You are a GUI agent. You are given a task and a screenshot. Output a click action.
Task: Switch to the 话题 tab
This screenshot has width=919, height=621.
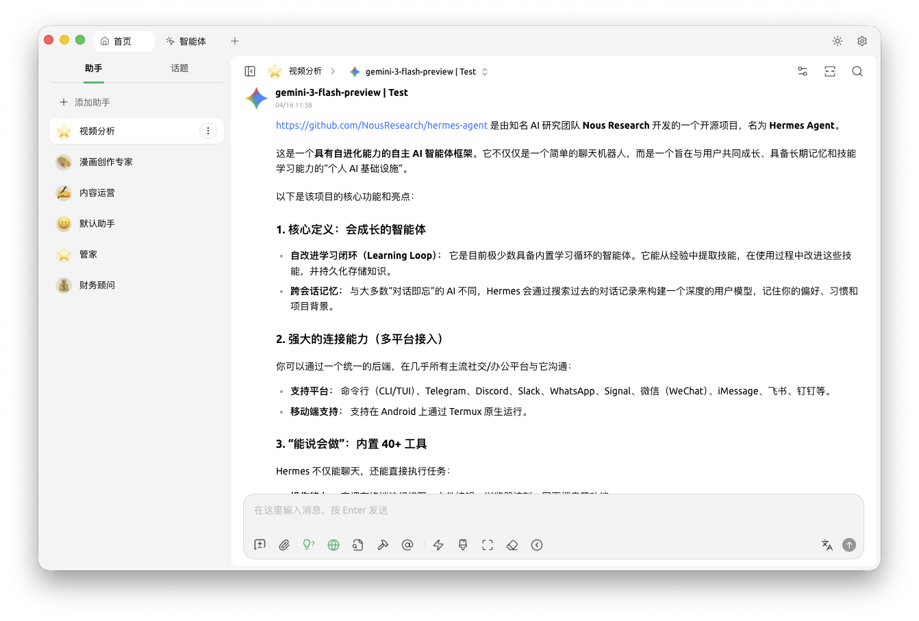(179, 68)
